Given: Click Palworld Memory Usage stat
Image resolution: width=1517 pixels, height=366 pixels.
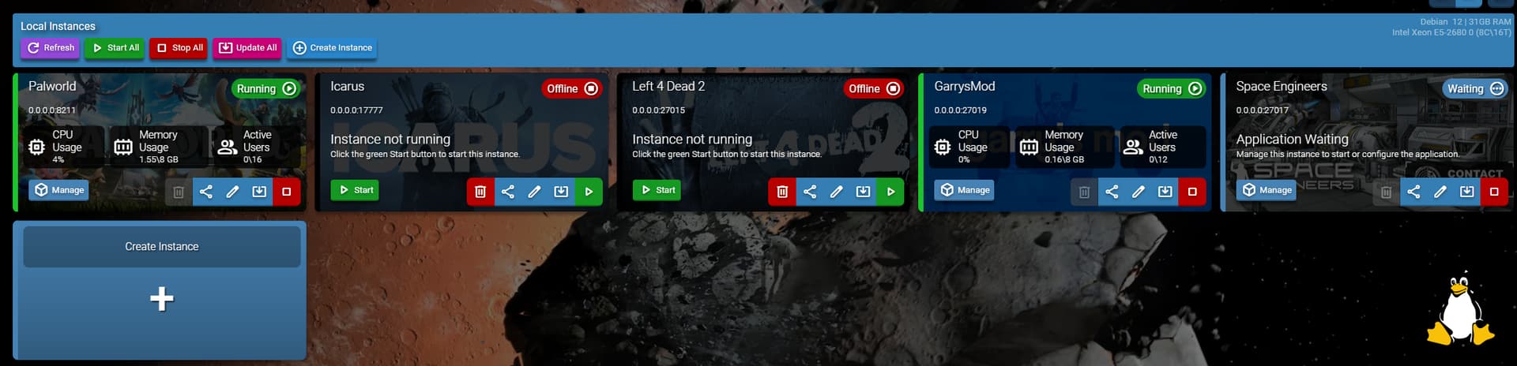Looking at the screenshot, I should tap(159, 147).
